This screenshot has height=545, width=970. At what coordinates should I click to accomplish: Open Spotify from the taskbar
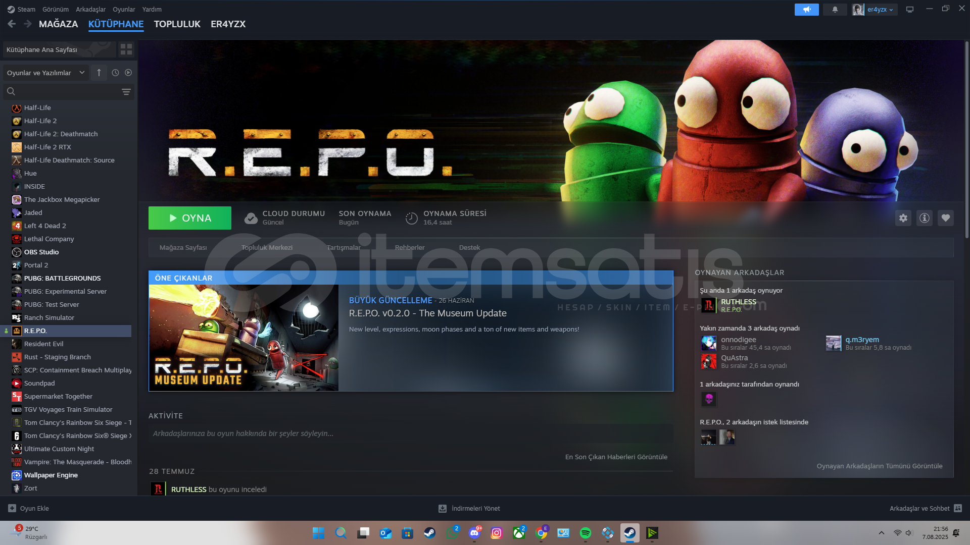(586, 533)
